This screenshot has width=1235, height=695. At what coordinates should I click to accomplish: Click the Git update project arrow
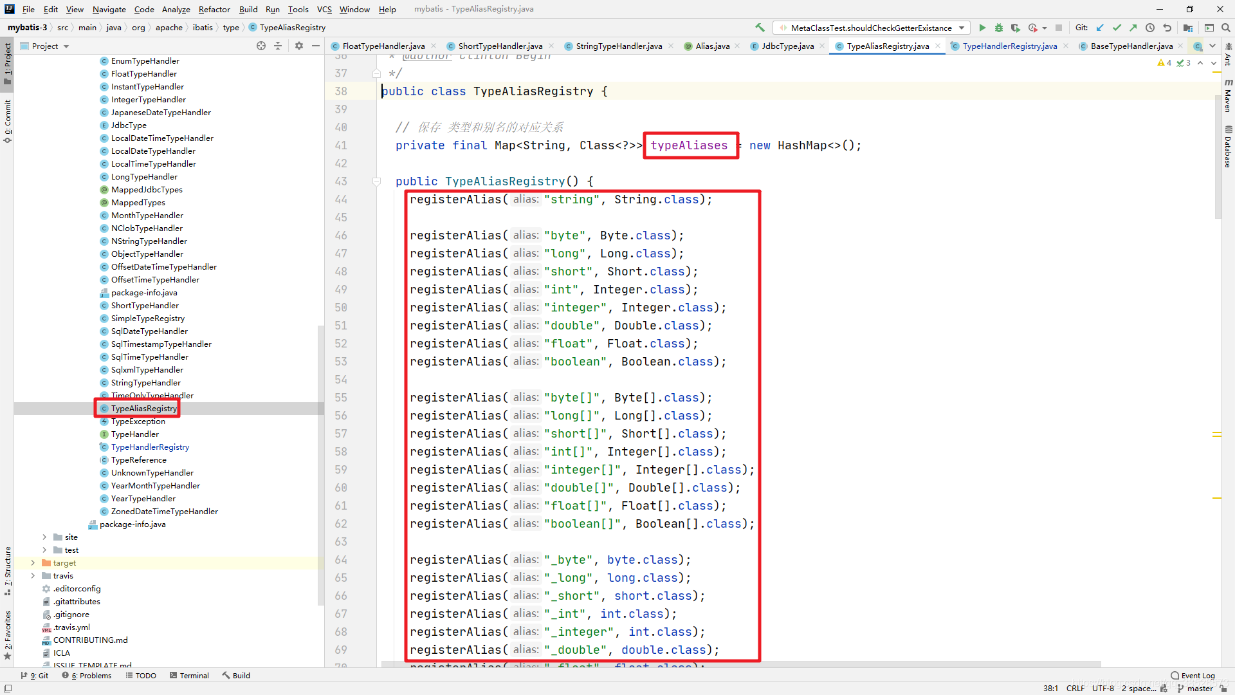[1100, 28]
